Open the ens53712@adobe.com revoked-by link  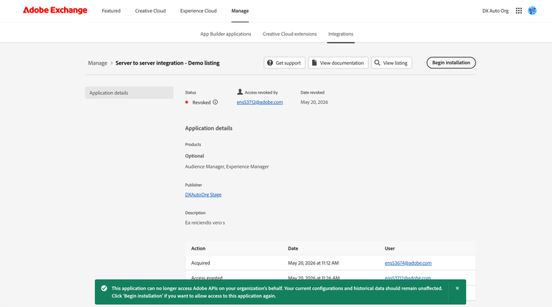point(260,102)
